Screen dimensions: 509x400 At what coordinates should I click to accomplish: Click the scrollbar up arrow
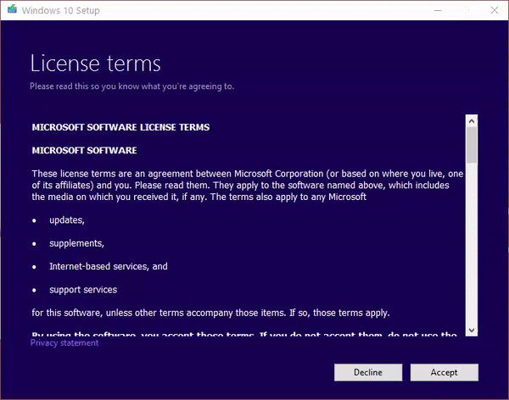point(472,121)
